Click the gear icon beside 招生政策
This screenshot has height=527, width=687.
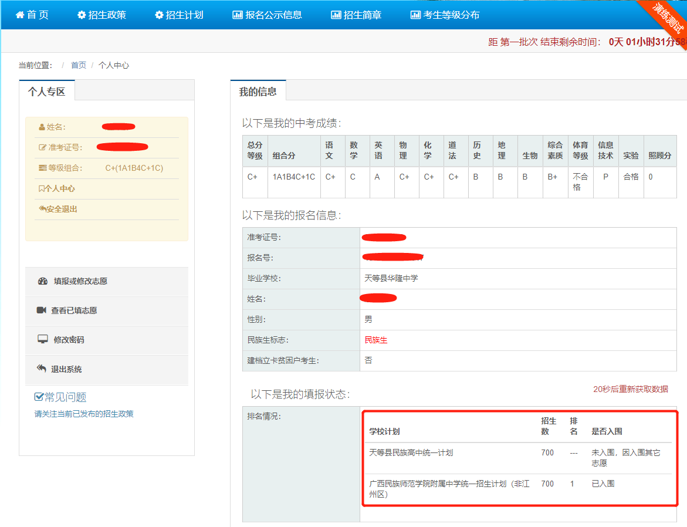[82, 15]
